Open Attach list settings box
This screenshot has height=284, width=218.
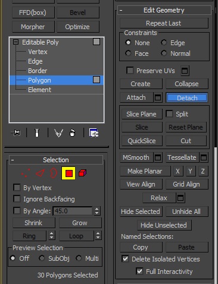158,97
